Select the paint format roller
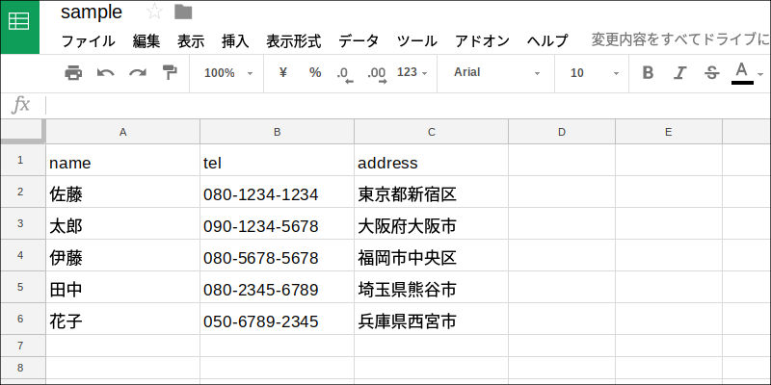Screen dimensions: 771x385 pos(170,73)
